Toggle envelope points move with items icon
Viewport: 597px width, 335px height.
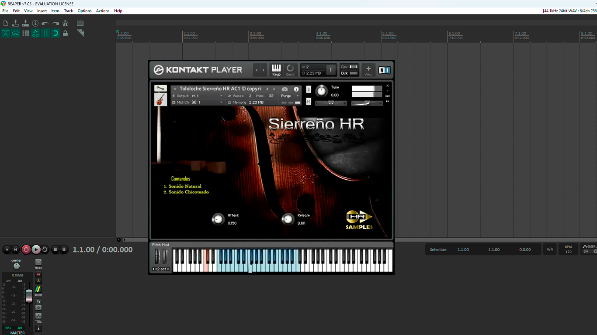pos(35,33)
